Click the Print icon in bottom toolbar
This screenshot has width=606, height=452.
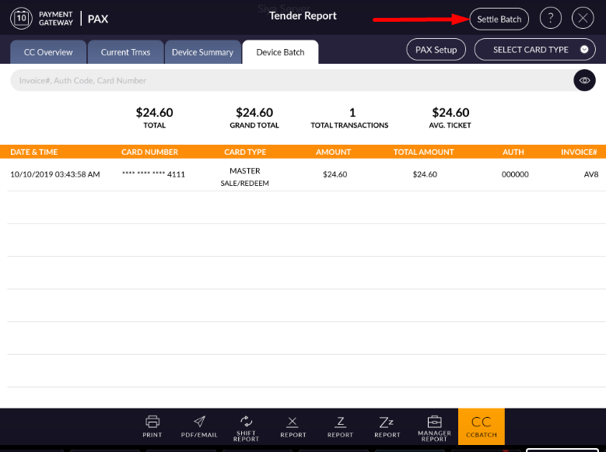point(152,426)
